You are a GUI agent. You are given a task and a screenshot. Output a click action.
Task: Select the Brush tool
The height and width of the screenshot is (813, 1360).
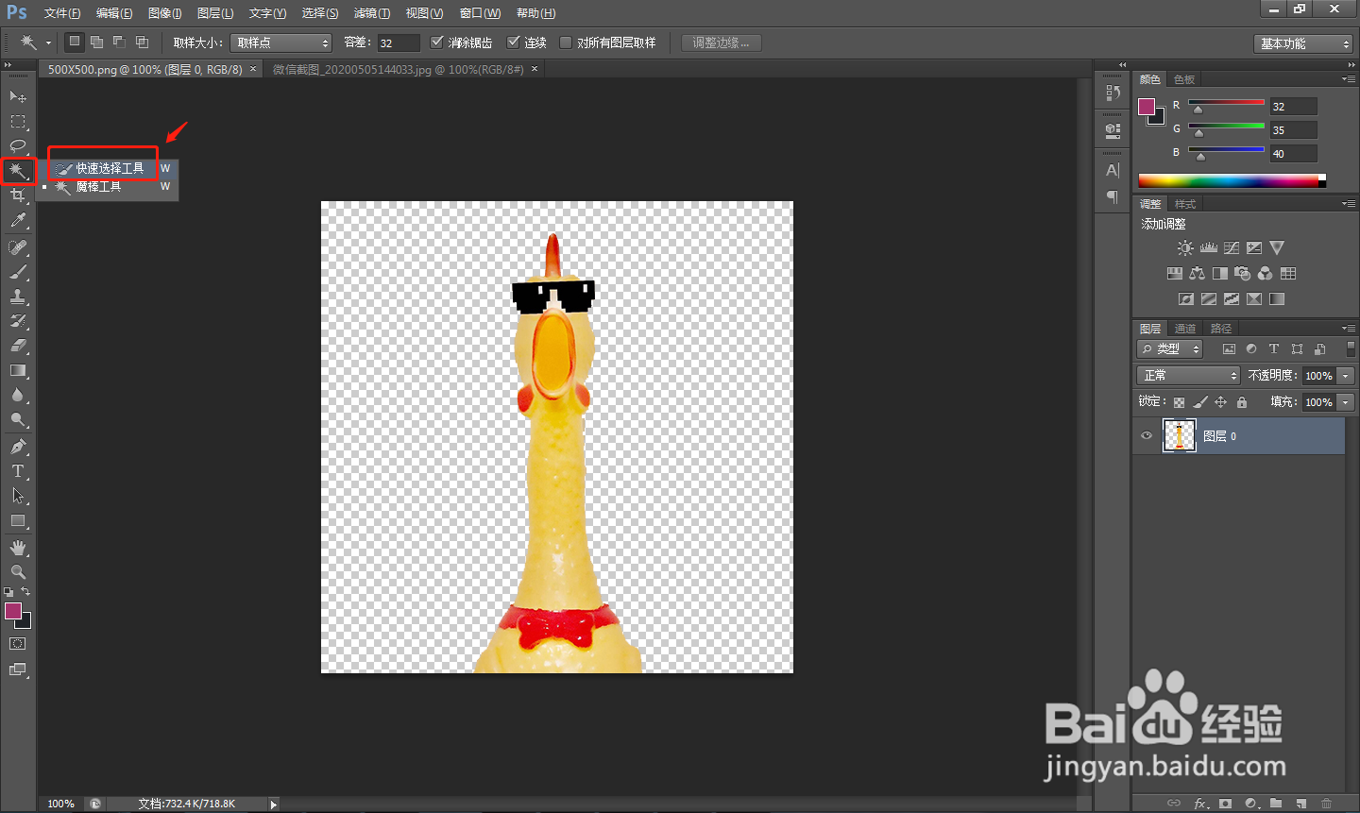click(17, 272)
